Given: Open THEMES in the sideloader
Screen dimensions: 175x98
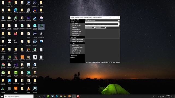Looking at the screenshot, I should point(75,49).
